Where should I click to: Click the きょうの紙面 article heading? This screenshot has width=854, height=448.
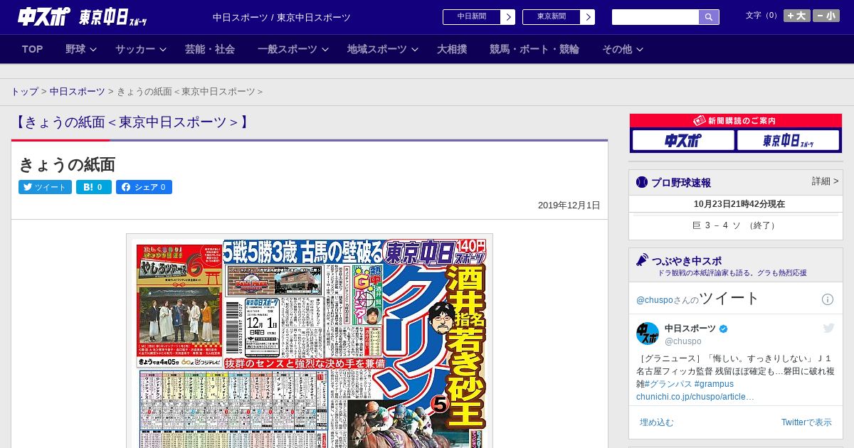click(67, 165)
